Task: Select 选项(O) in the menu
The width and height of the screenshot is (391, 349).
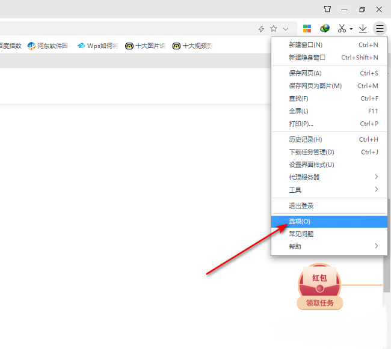Action: click(329, 222)
